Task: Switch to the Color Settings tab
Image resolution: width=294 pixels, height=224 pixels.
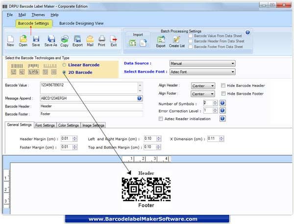Action: tap(69, 125)
